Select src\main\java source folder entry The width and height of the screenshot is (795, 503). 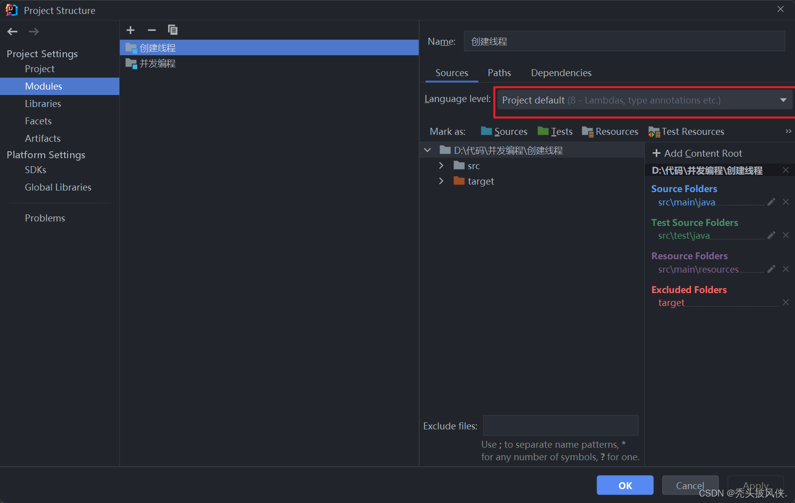687,202
